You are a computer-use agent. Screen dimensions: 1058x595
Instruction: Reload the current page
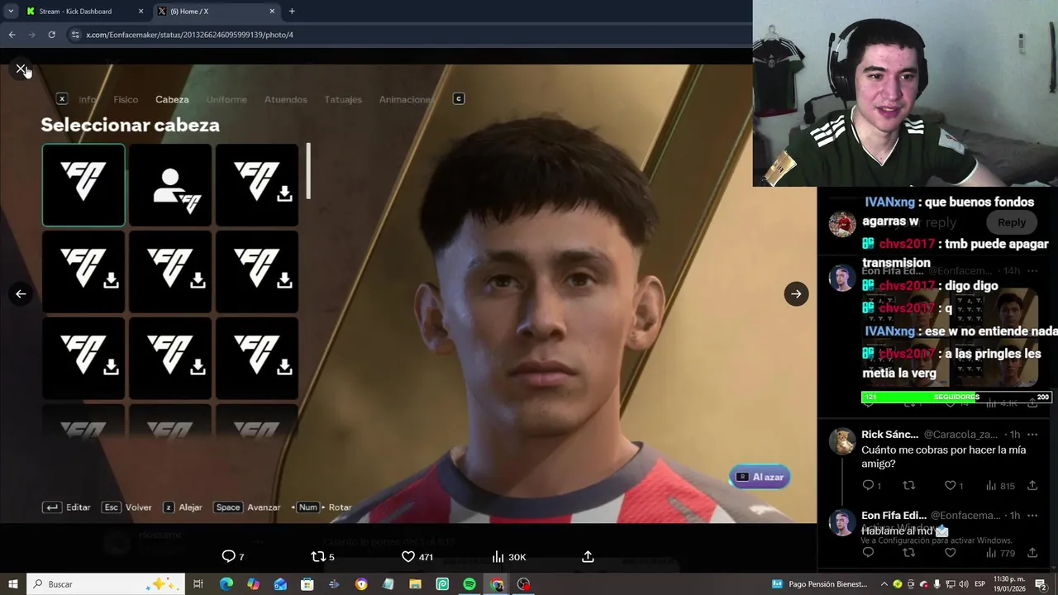(51, 35)
